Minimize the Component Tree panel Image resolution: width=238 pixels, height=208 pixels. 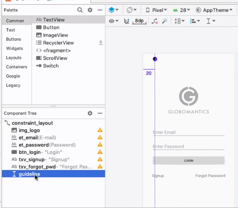pyautogui.click(x=100, y=113)
